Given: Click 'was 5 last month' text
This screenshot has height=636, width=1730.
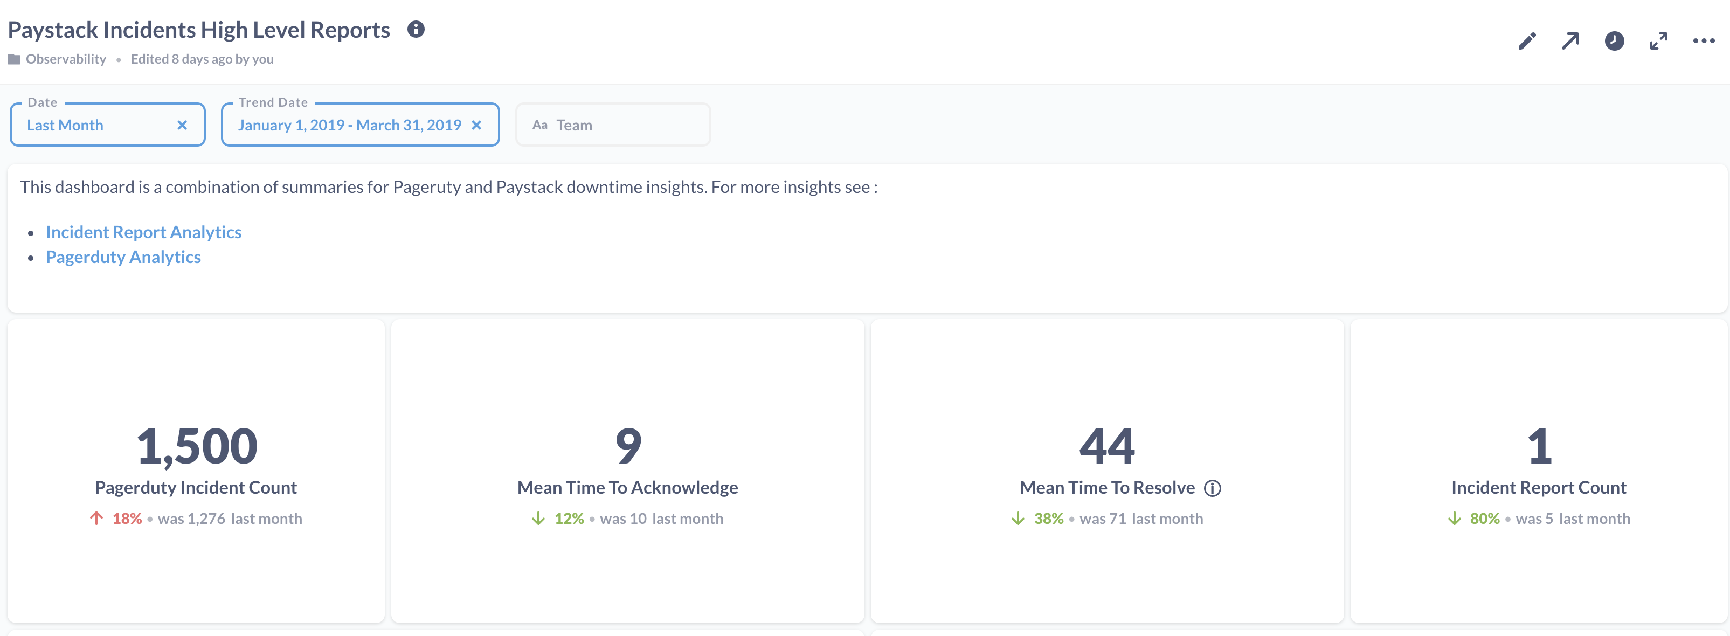Looking at the screenshot, I should pyautogui.click(x=1573, y=519).
